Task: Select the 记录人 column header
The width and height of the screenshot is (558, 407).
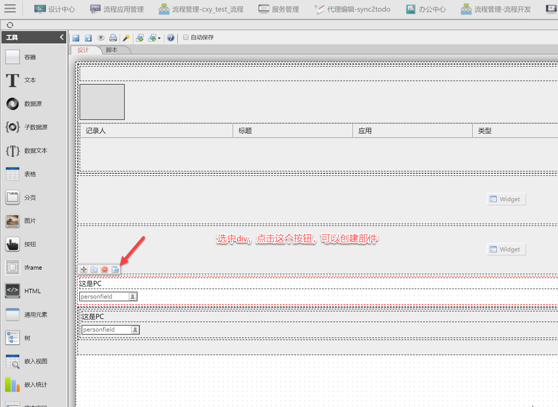Action: coord(156,131)
